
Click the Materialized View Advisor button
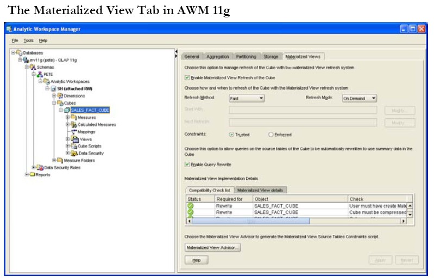pos(212,247)
